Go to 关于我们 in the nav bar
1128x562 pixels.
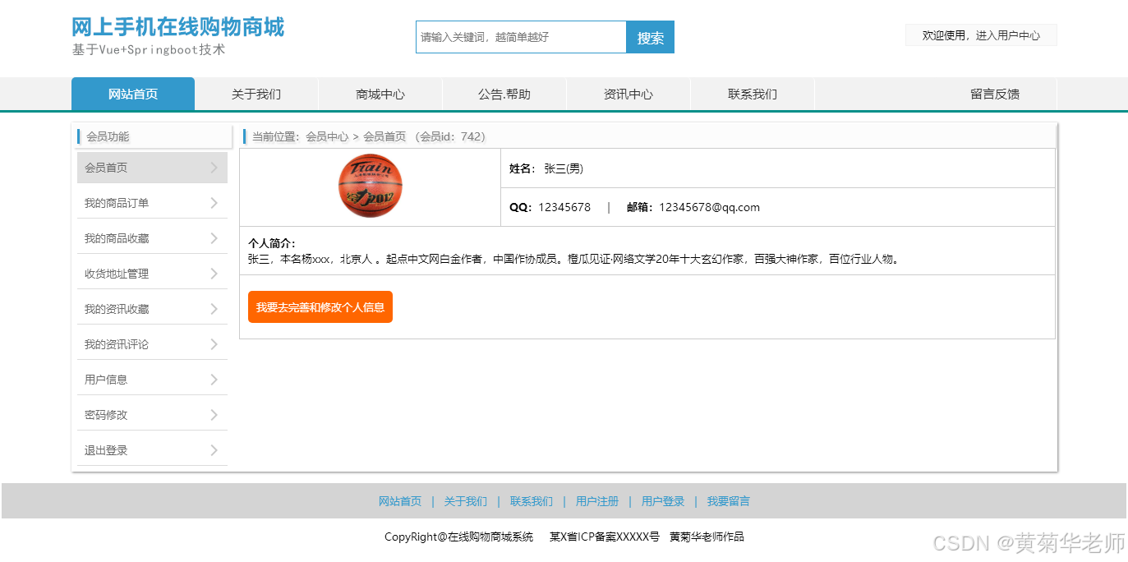tap(256, 94)
